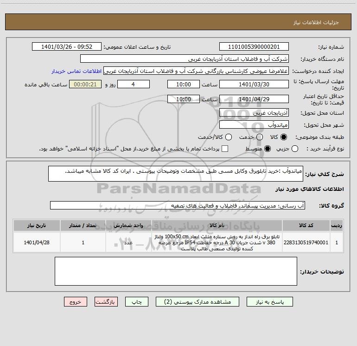Click the quantity cell showing 1
Viewport: 357px width, 346px height.
[x=83, y=242]
